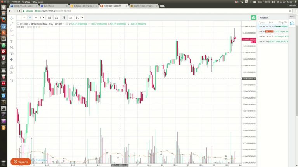
Task: Open the bar style dropdown arrow
Action: point(82,18)
